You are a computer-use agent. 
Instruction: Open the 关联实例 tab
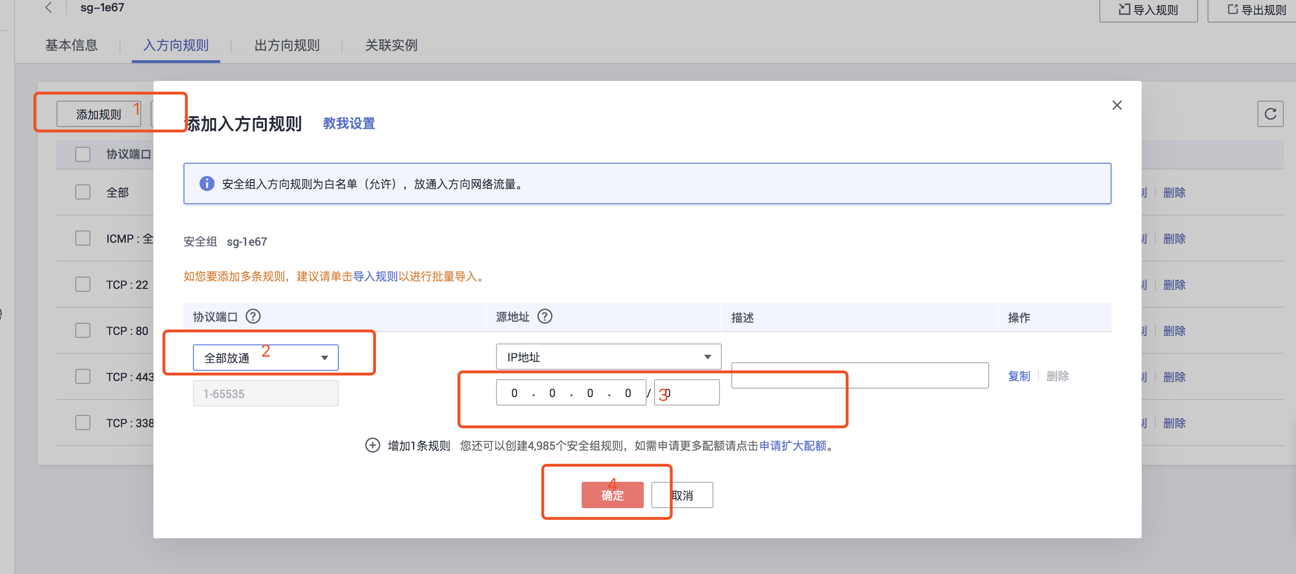391,45
